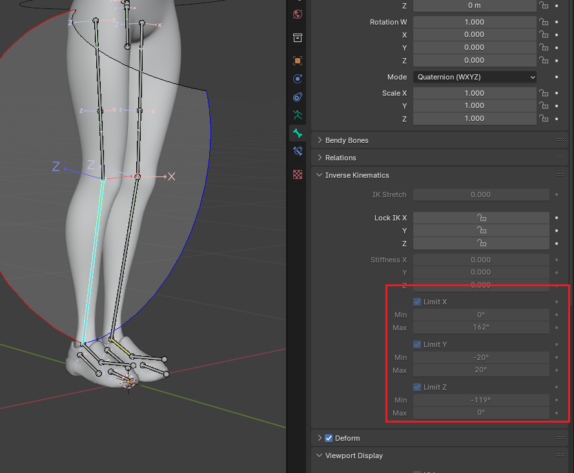Expand the Bendy Bones panel
Viewport: 574px width, 473px height.
[320, 140]
